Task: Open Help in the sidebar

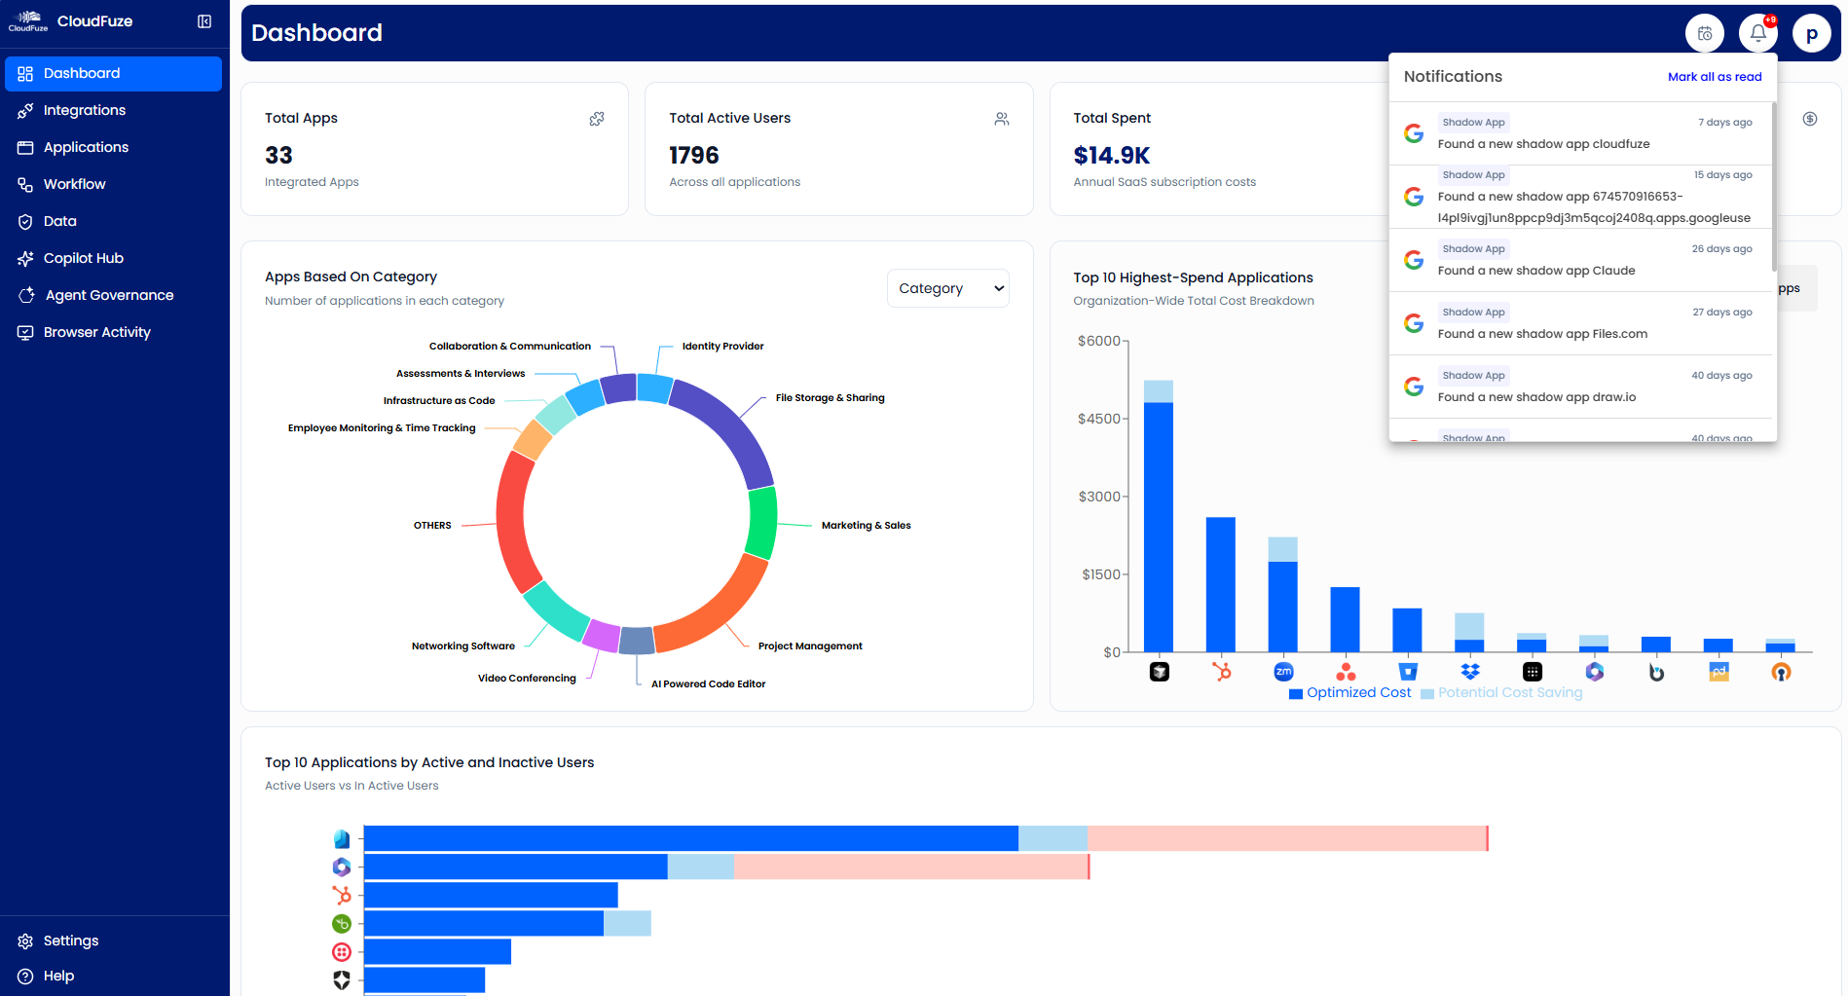Action: pyautogui.click(x=113, y=977)
